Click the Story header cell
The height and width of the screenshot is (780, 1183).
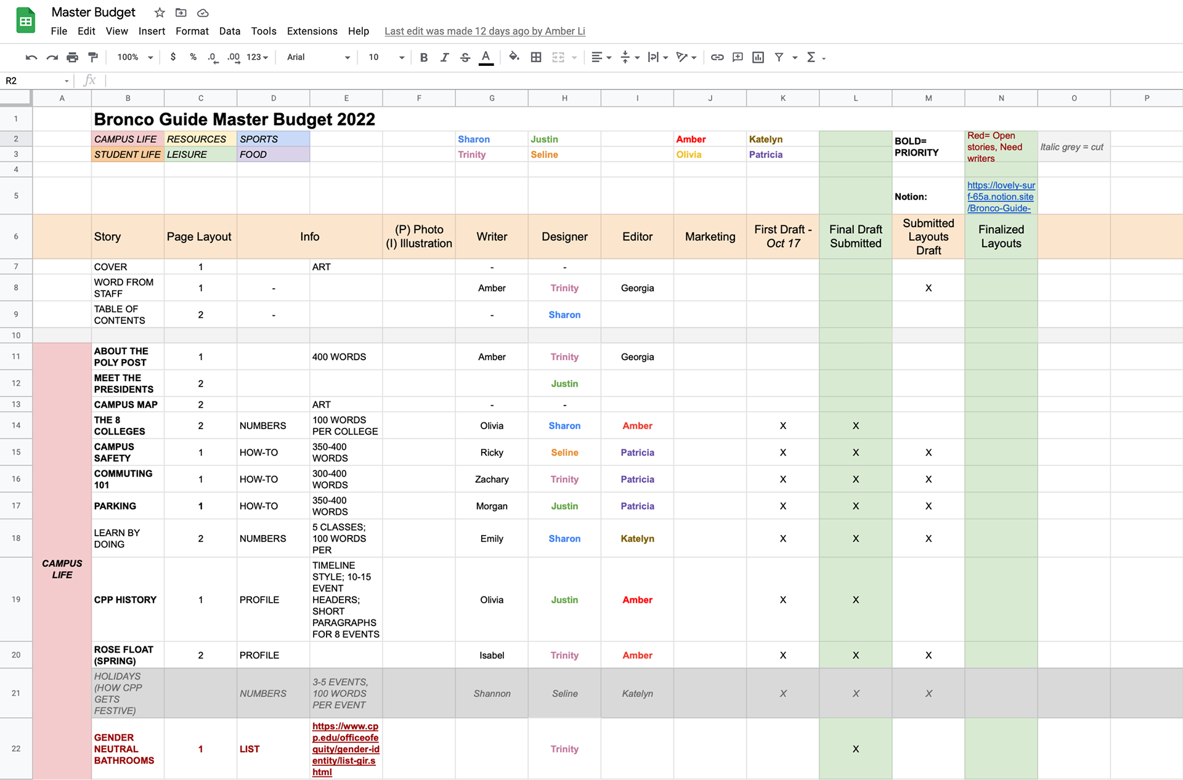(128, 236)
